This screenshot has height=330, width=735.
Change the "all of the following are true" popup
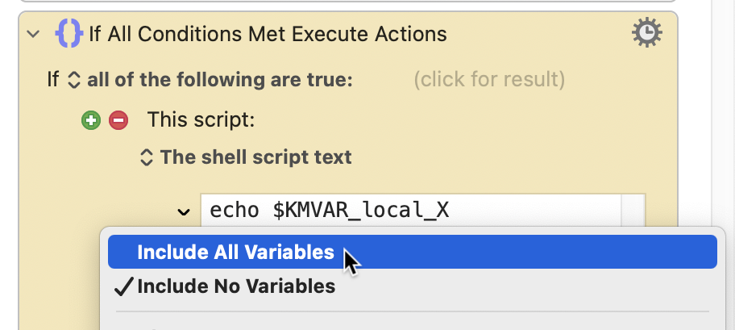(x=210, y=80)
